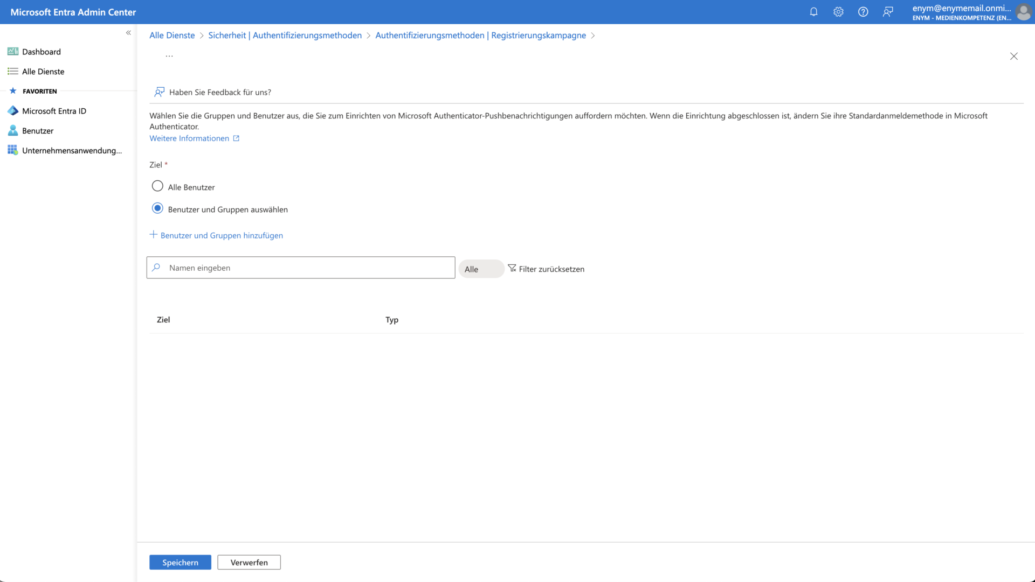Click the Benutzer person icon in sidebar
This screenshot has width=1035, height=582.
pos(13,131)
